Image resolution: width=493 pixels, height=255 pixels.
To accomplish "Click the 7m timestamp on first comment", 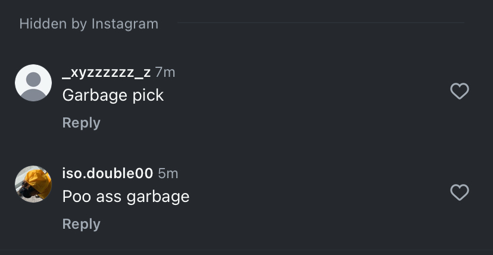I will coord(165,73).
